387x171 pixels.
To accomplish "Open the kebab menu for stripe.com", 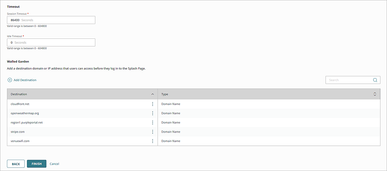I will point(153,132).
